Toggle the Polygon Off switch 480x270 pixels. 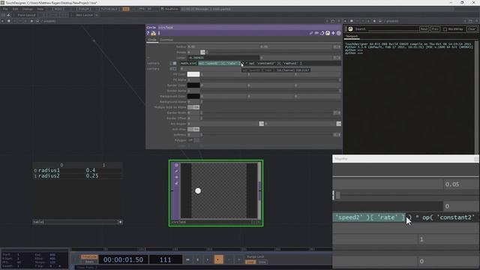tap(193, 140)
